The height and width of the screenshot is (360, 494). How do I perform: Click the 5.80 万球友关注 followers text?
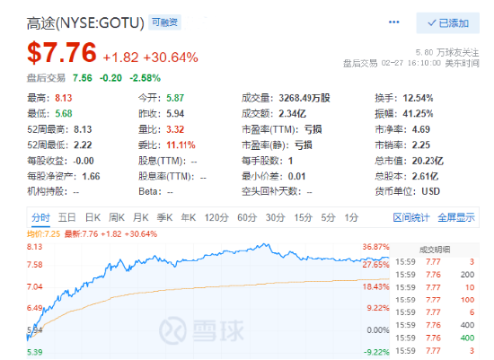447,53
